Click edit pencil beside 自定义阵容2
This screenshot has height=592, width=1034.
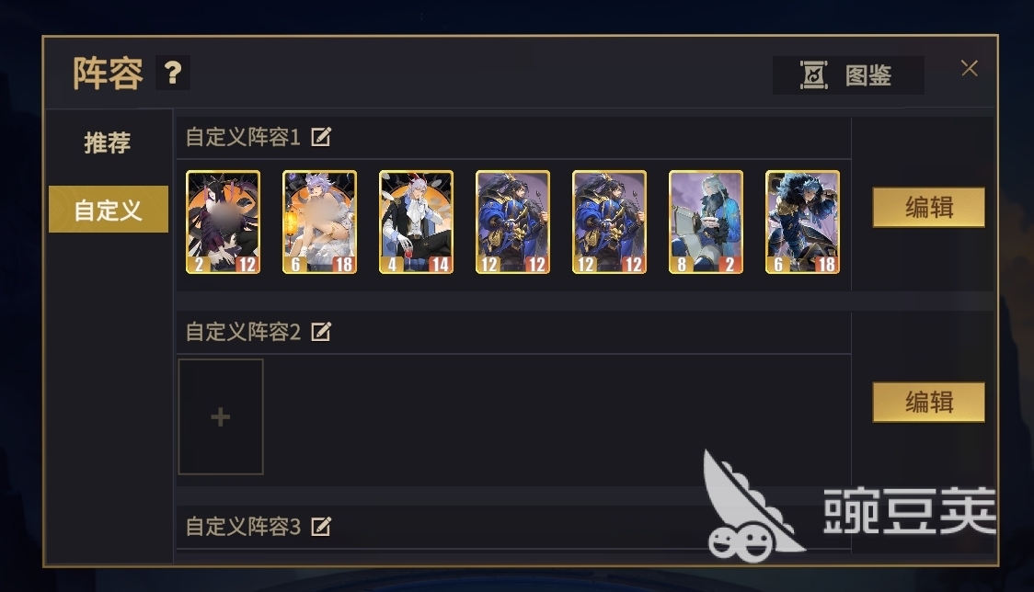(321, 332)
